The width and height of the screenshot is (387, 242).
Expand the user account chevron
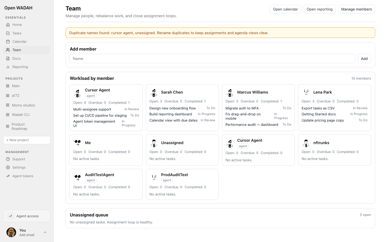[x=45, y=232]
